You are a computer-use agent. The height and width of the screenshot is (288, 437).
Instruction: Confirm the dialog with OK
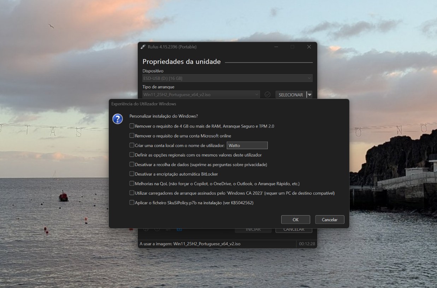(296, 219)
